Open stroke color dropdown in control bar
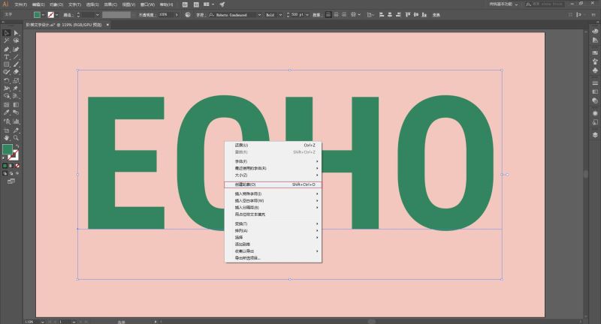601x324 pixels. click(57, 15)
